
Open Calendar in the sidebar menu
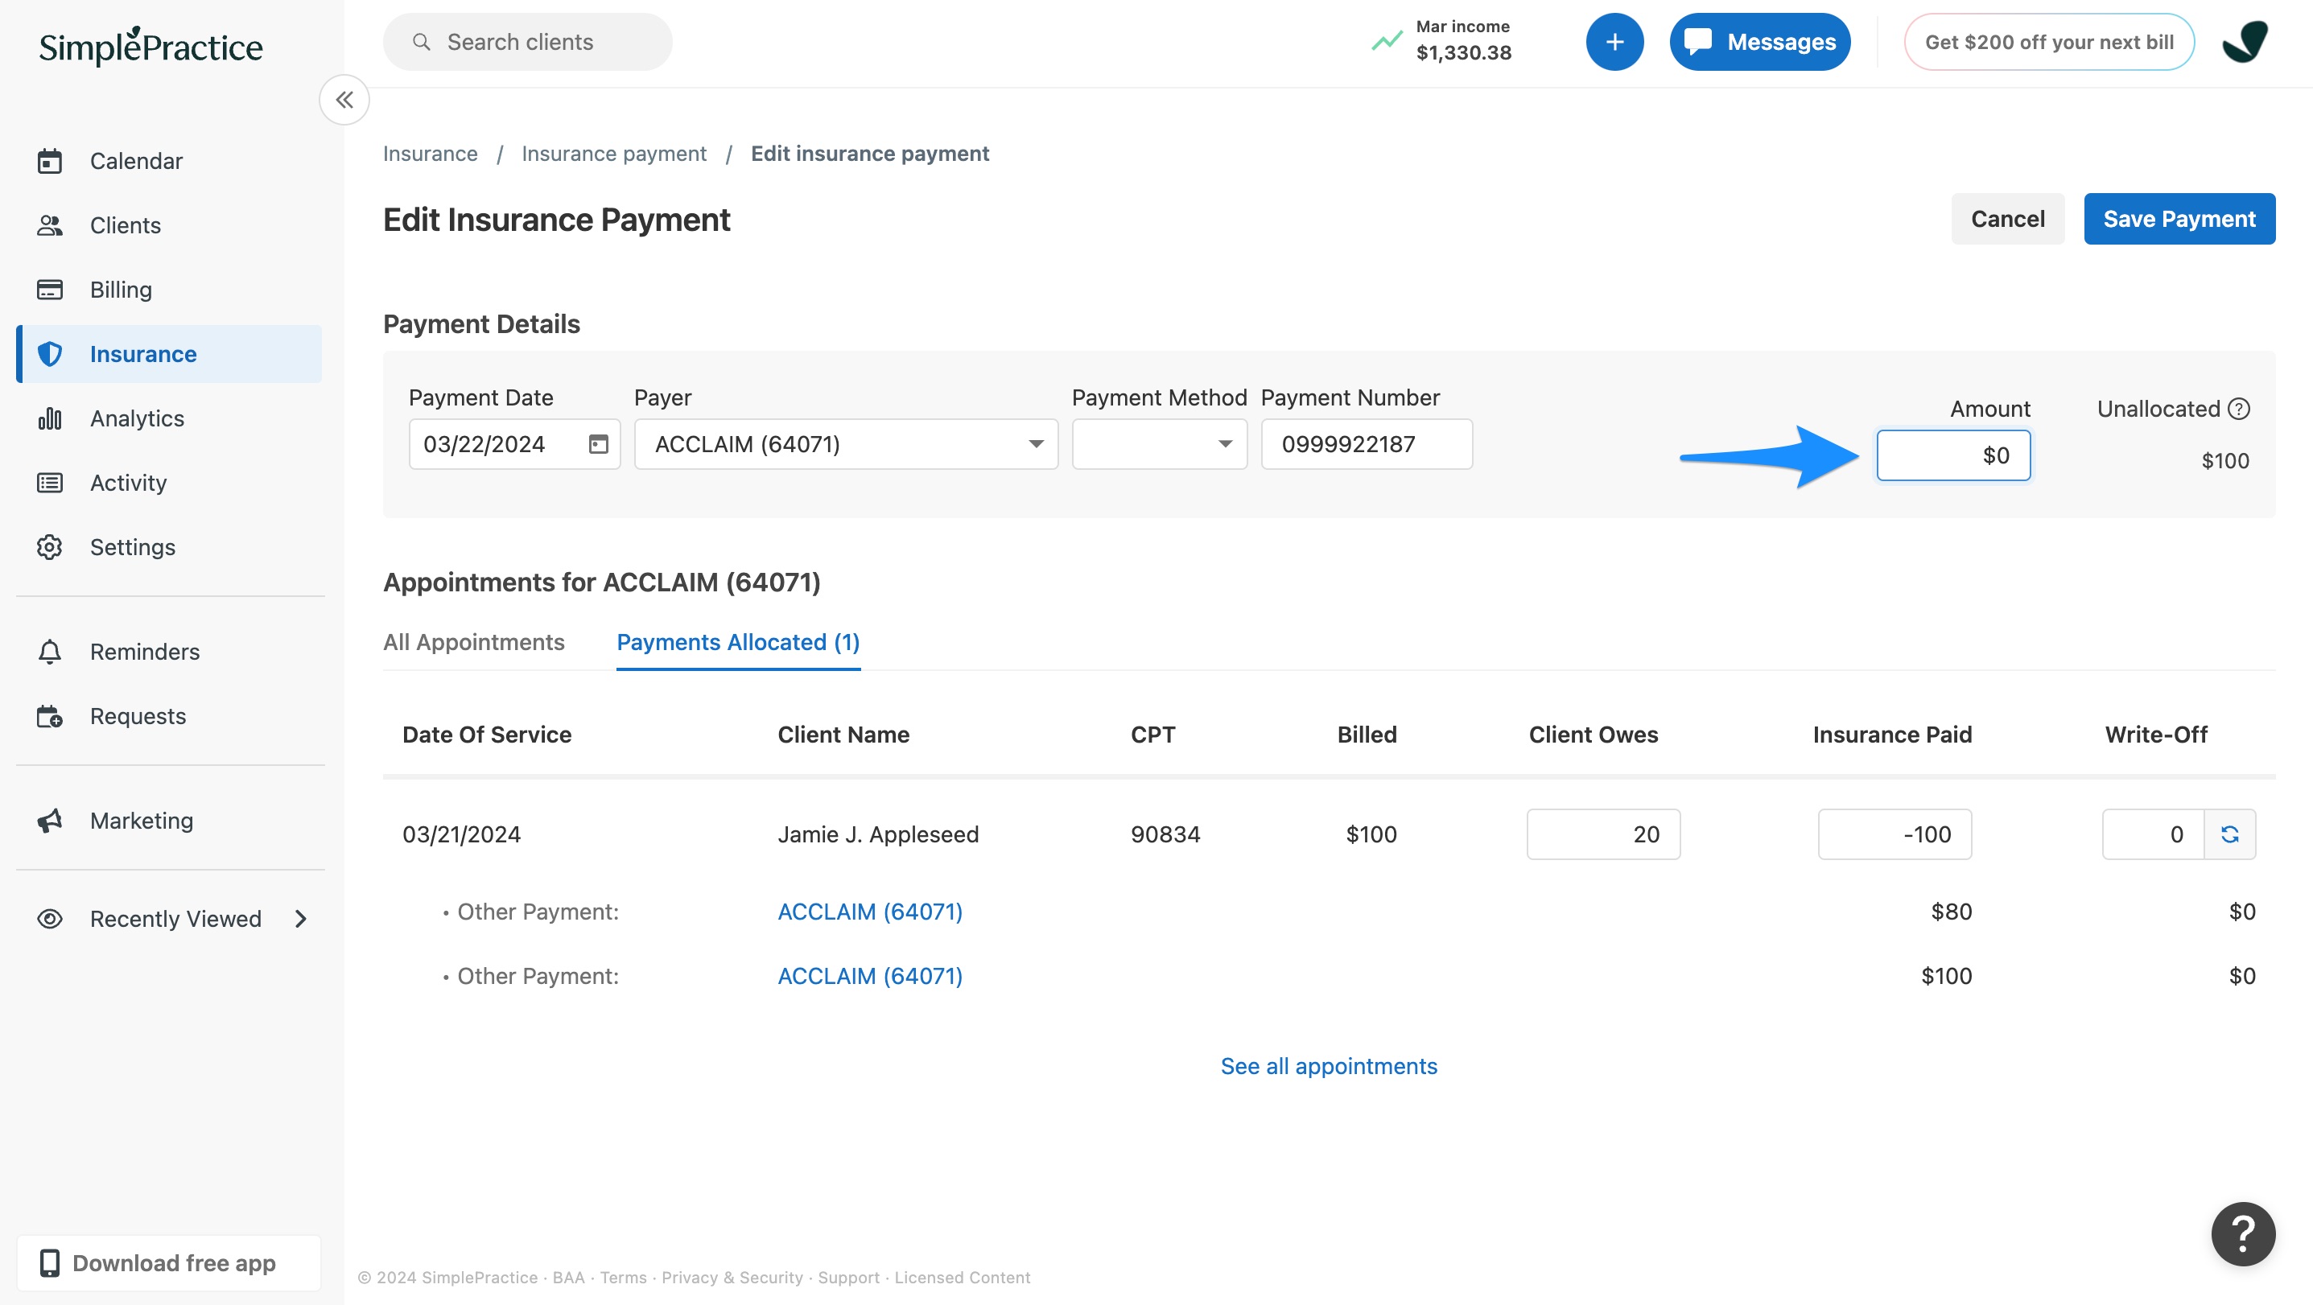(x=169, y=161)
